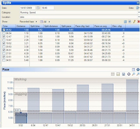Click the split pace value 11:29

click(71, 60)
